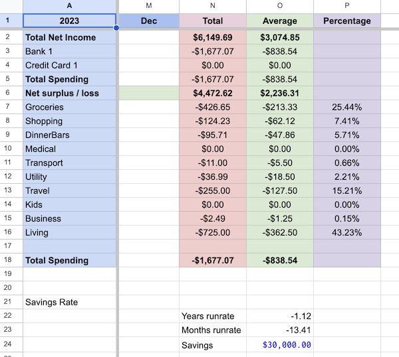This screenshot has height=357, width=399.
Task: Select the Savings Rate label cell
Action: tap(69, 302)
